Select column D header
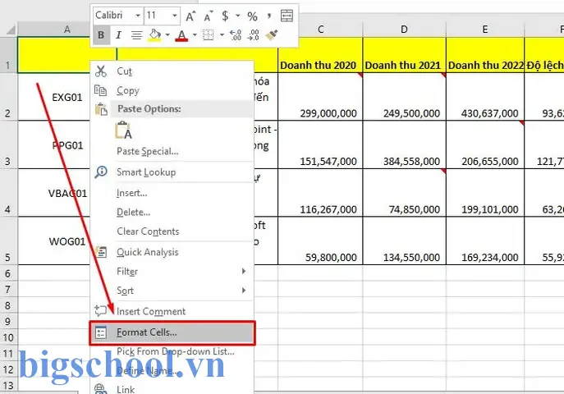 click(404, 30)
